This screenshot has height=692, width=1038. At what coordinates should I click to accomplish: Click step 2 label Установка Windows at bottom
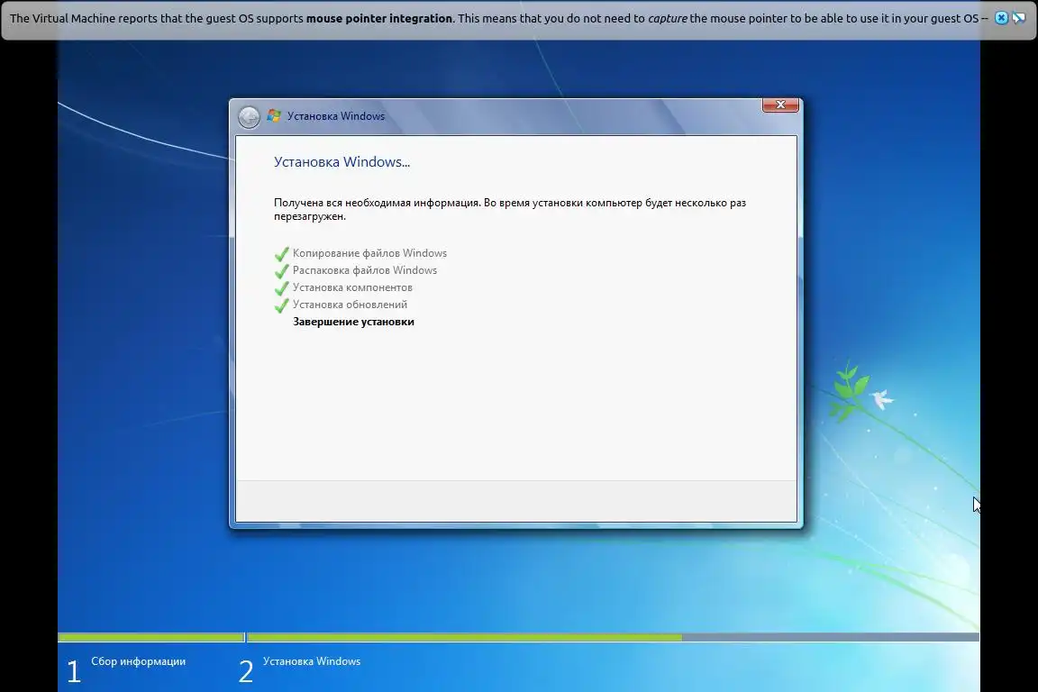312,660
